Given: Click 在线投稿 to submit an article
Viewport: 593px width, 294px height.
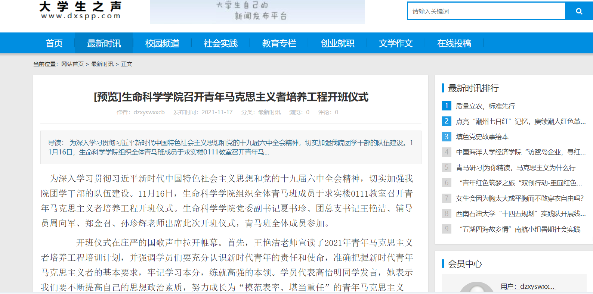Looking at the screenshot, I should point(454,43).
